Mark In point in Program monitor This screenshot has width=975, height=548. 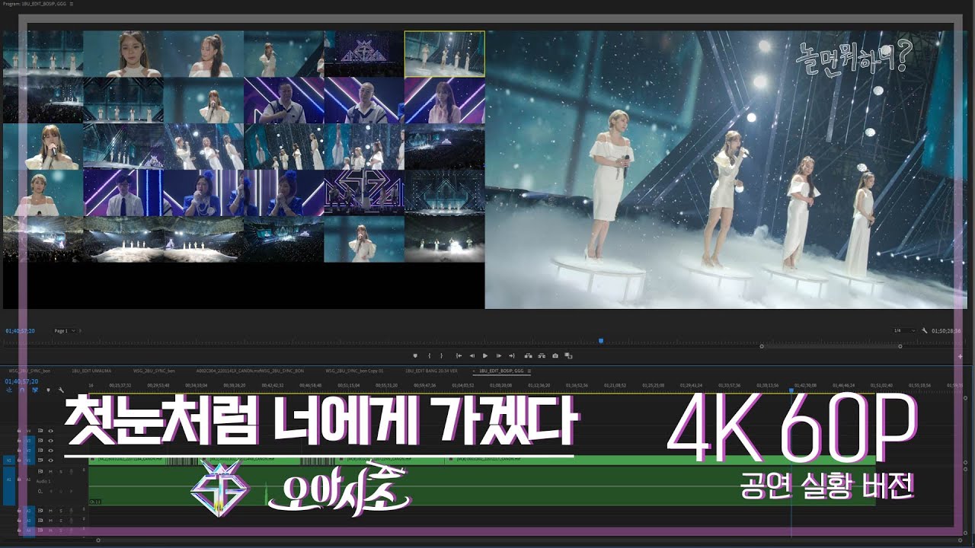pos(429,355)
